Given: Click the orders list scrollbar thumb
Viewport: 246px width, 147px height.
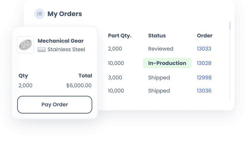Looking at the screenshot, I should [x=230, y=26].
